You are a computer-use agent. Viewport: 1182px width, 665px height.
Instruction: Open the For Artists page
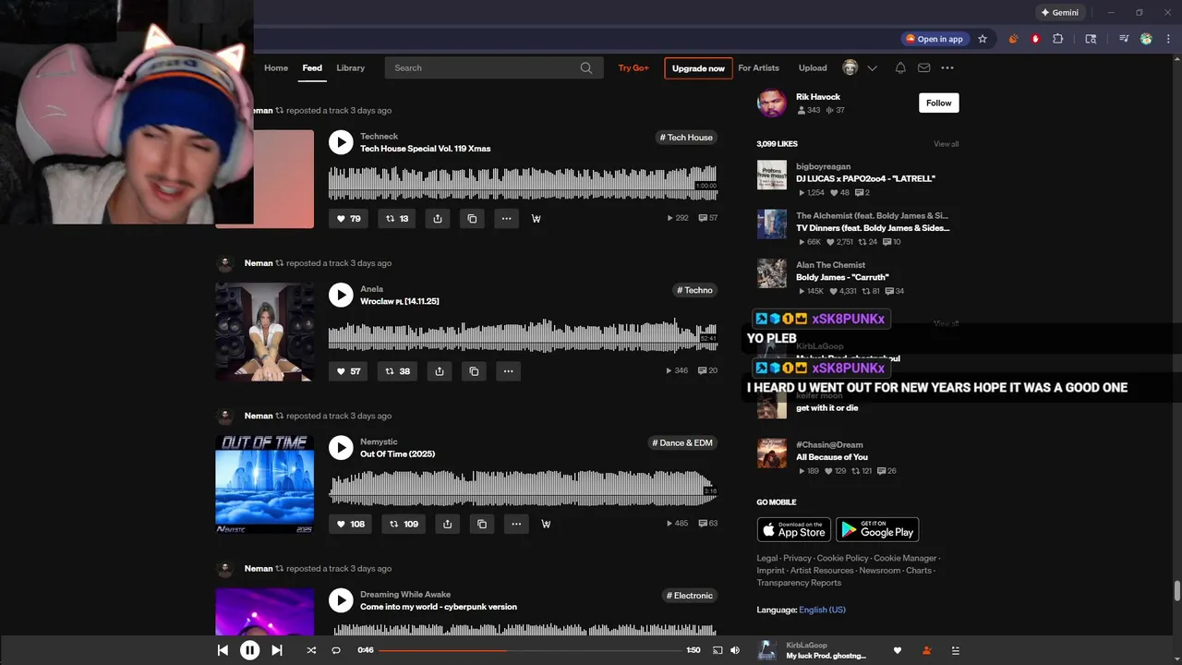click(758, 67)
